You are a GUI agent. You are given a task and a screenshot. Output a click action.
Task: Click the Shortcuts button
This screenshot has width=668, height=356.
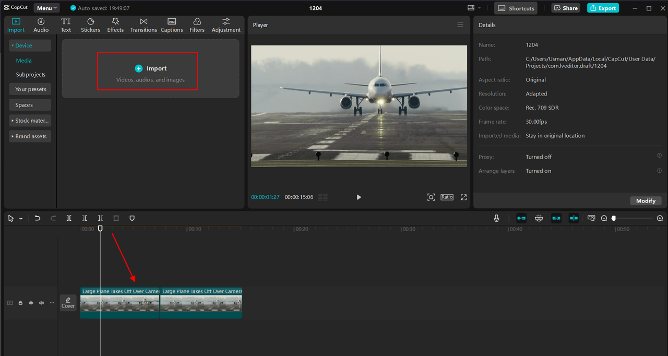click(516, 8)
